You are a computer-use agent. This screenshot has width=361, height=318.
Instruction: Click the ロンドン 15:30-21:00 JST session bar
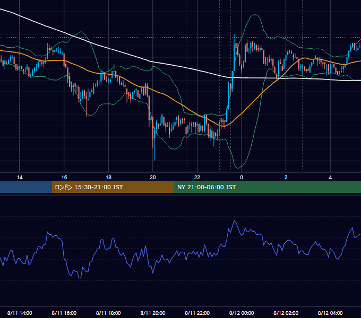click(113, 187)
